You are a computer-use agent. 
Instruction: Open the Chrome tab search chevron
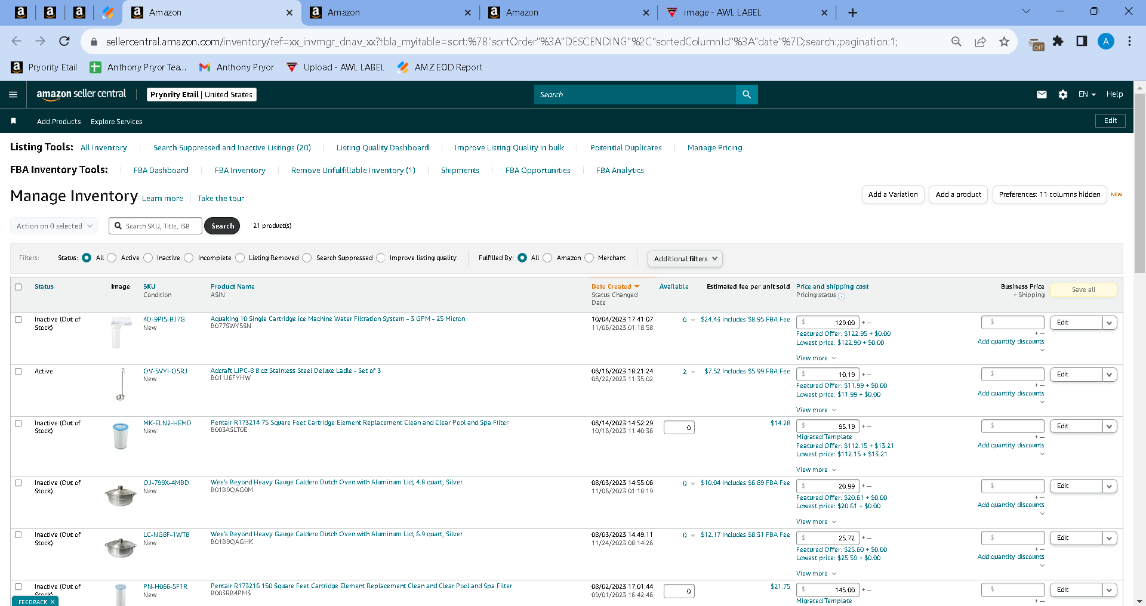tap(1026, 11)
